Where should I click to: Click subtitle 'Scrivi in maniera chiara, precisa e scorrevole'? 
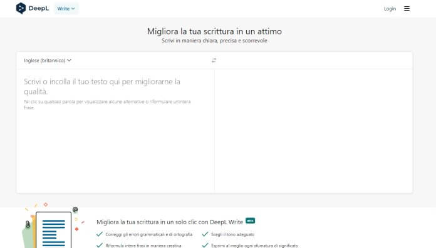pos(214,41)
